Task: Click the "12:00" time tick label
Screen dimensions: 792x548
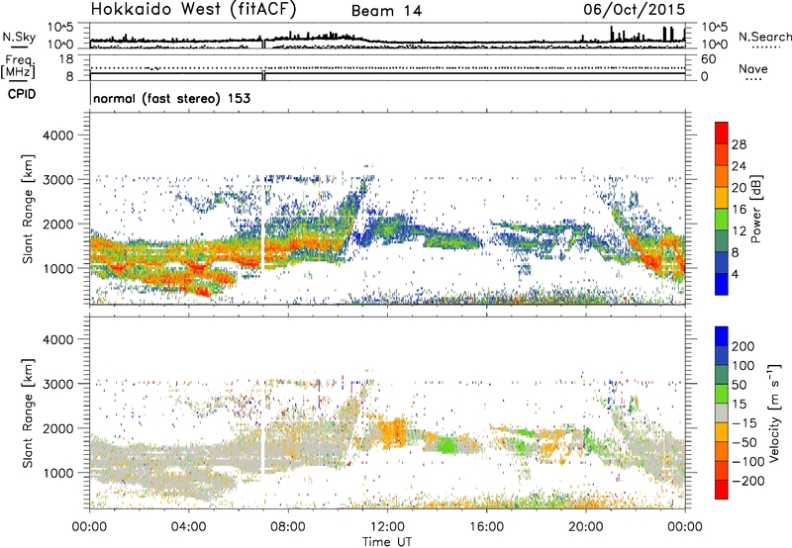Action: (387, 527)
